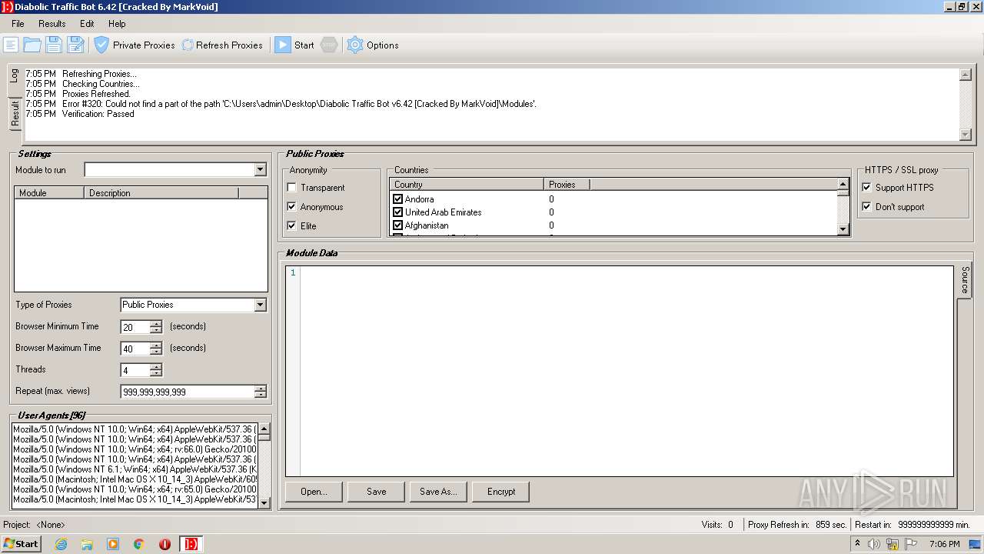
Task: Launch Internet Explorer from taskbar
Action: click(x=61, y=544)
